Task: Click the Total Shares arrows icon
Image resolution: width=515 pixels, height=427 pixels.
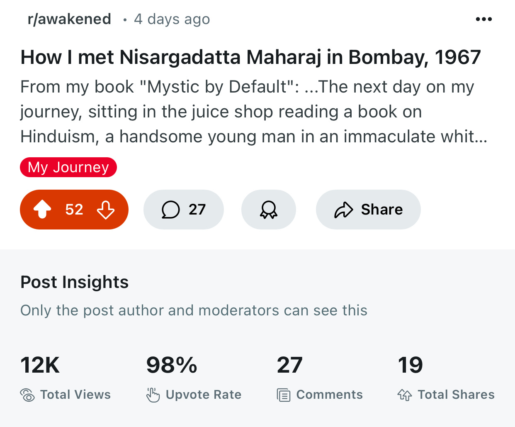Action: [x=405, y=395]
